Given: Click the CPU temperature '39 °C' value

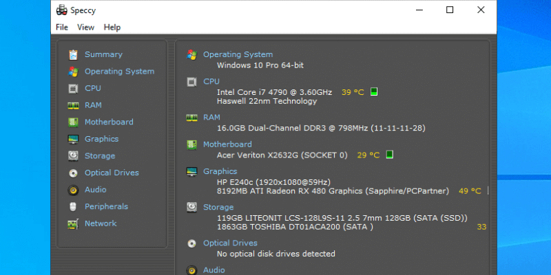Looking at the screenshot, I should click(353, 92).
